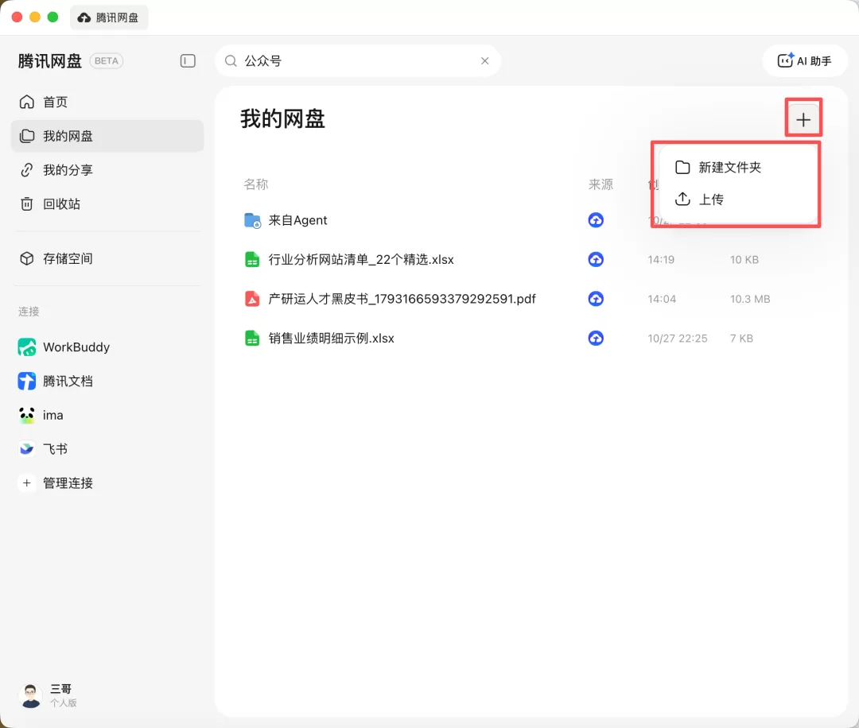Go to 首页 in the sidebar
The width and height of the screenshot is (859, 728).
coord(107,102)
